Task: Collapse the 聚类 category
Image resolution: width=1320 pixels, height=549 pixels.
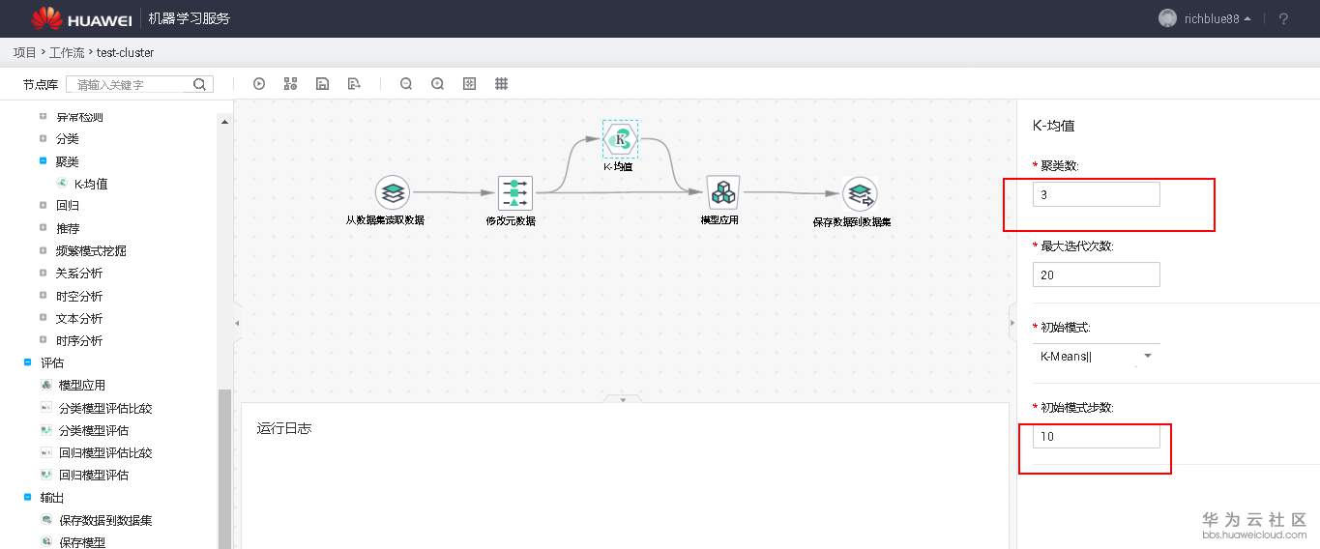Action: tap(43, 161)
